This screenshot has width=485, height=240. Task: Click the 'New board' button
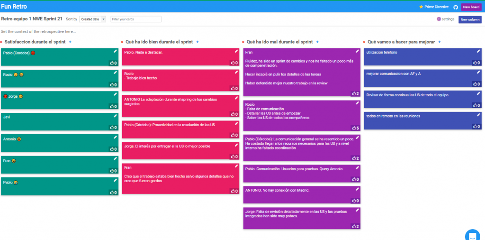coord(471,7)
